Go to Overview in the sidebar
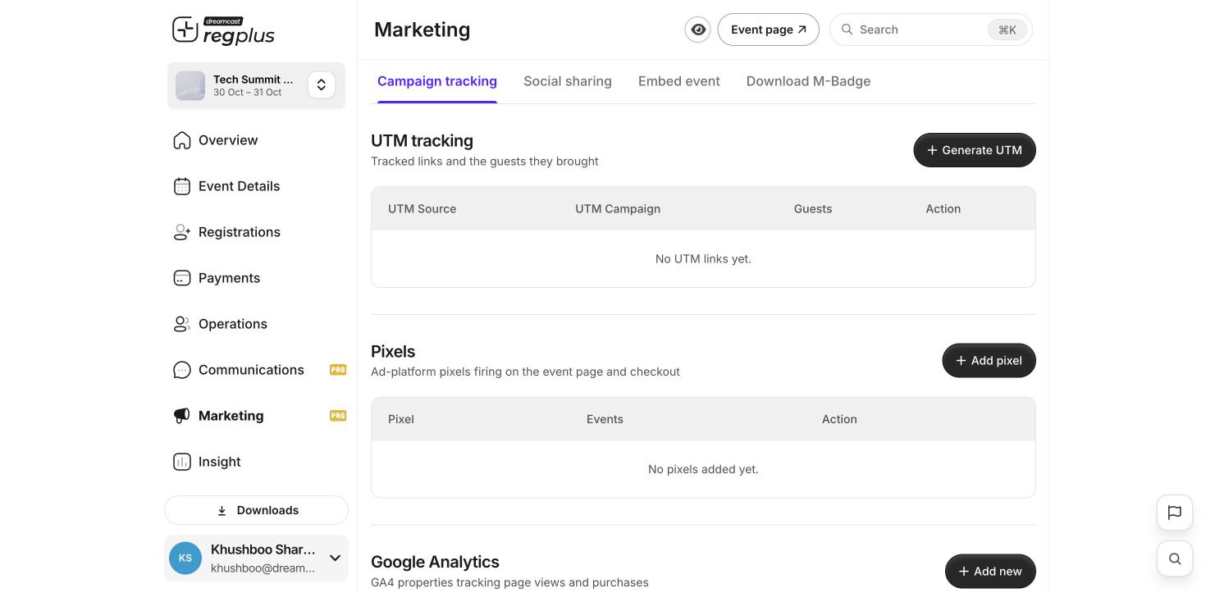1206x593 pixels. tap(256, 140)
